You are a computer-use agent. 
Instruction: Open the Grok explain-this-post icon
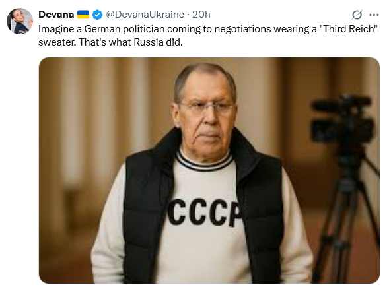pyautogui.click(x=357, y=15)
